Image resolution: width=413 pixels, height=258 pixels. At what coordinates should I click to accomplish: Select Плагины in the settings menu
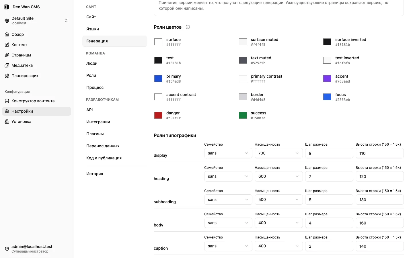115,134
